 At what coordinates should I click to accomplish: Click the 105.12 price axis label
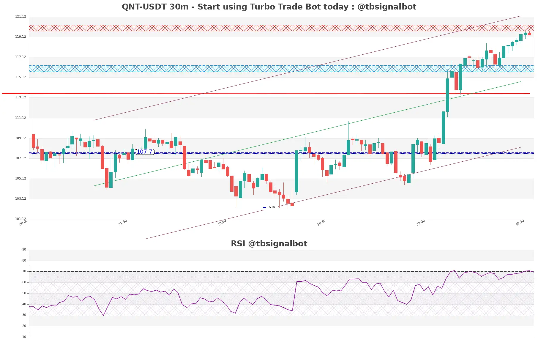20,179
